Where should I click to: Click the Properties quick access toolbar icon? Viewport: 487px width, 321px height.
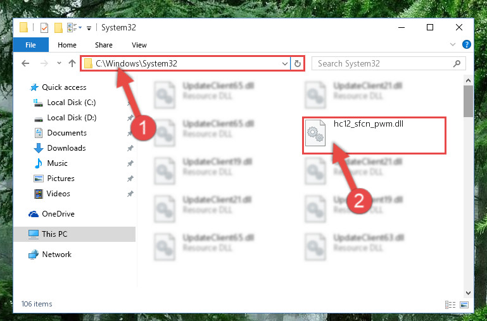coord(44,28)
